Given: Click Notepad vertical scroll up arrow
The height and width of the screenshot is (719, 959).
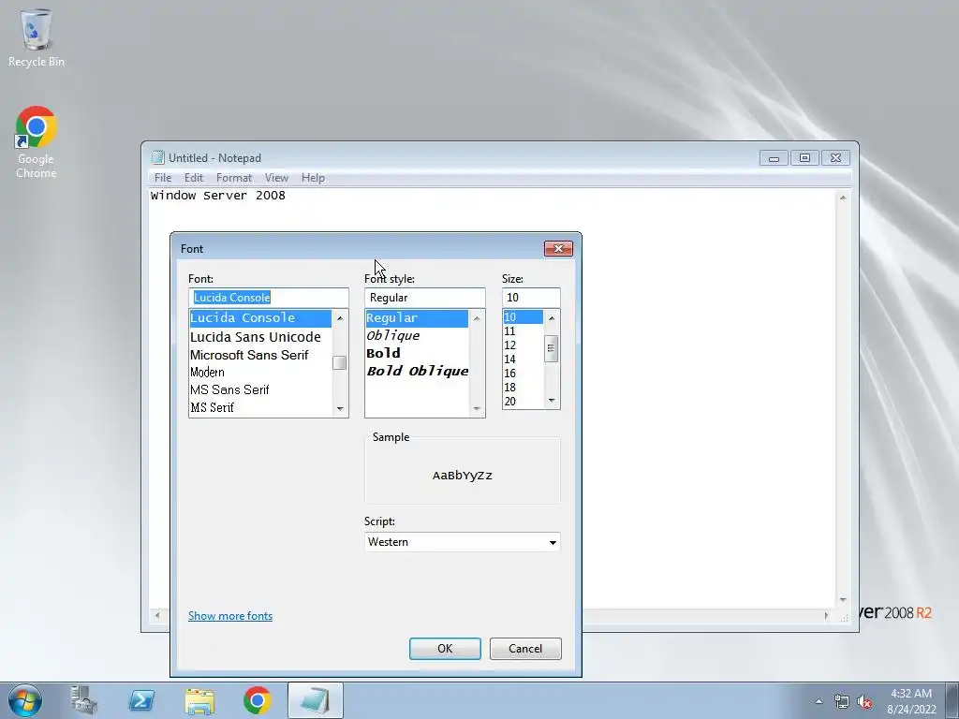Looking at the screenshot, I should [x=844, y=198].
